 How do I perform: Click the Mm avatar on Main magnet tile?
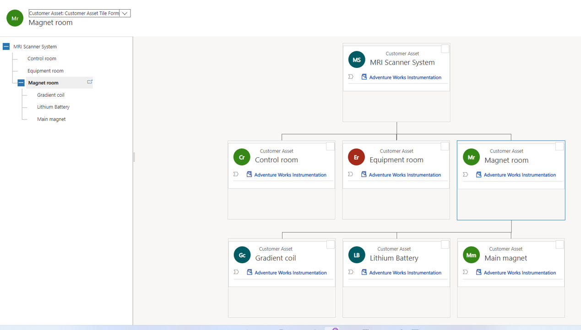pyautogui.click(x=471, y=255)
